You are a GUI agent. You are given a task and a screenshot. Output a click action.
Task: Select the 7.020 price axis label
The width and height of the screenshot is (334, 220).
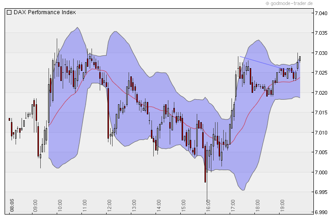pyautogui.click(x=321, y=93)
